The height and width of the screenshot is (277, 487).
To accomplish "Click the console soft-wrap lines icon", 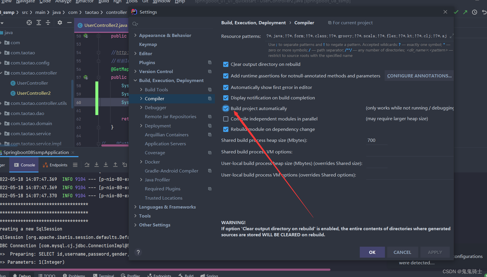I will pos(75,165).
